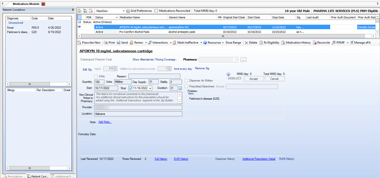Expand the Renew dropdown arrow

click(146, 42)
